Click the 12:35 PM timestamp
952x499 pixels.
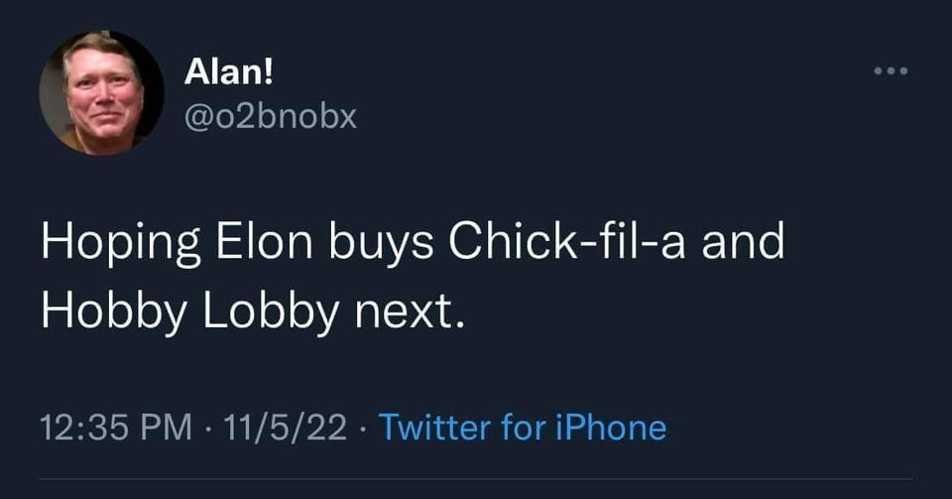click(117, 428)
